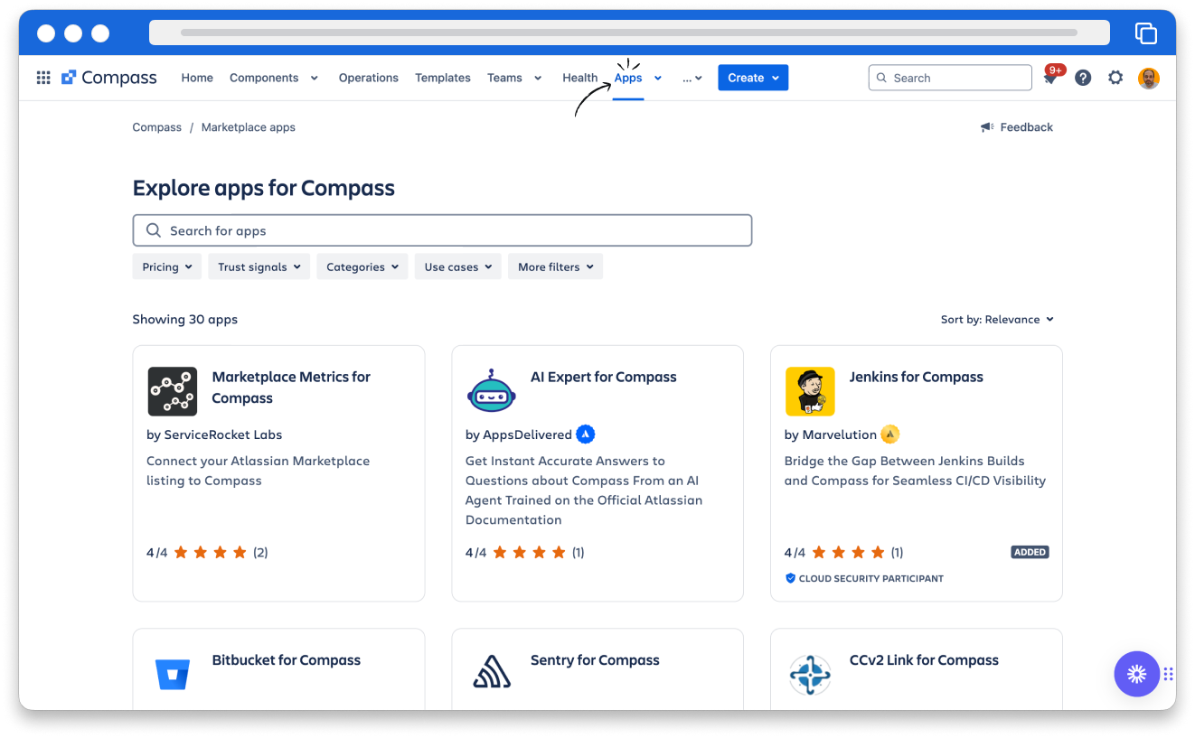
Task: Open CCv2 Link for Compass title
Action: (x=924, y=660)
